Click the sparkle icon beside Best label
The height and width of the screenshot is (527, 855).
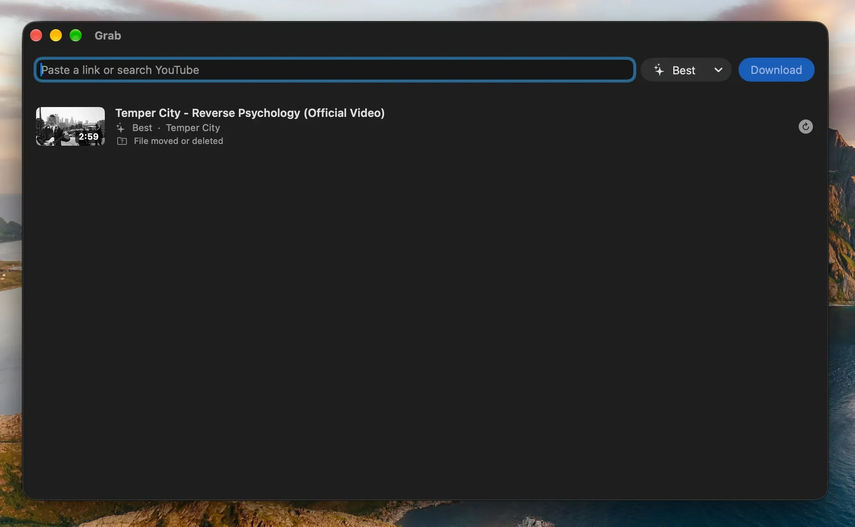point(120,128)
